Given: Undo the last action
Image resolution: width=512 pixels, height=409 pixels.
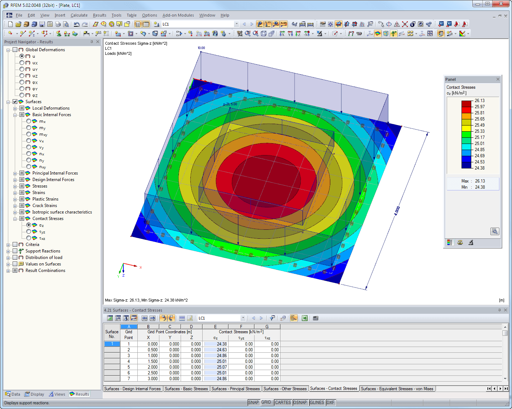Looking at the screenshot, I should tap(76, 24).
